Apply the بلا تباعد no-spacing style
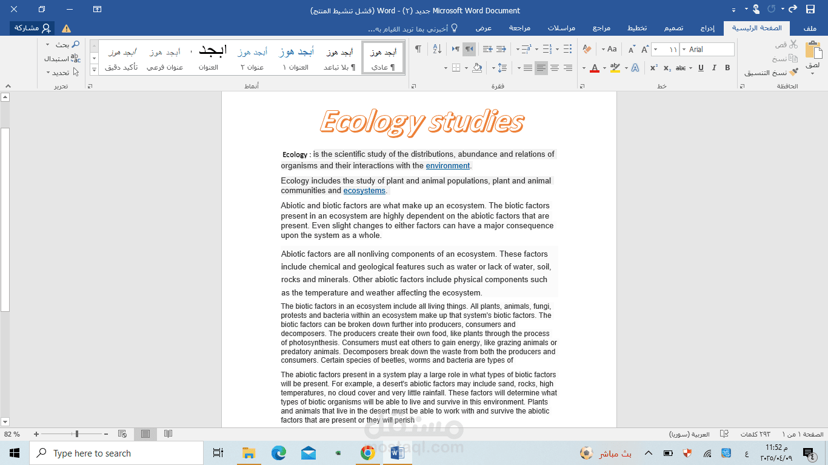 (x=340, y=58)
